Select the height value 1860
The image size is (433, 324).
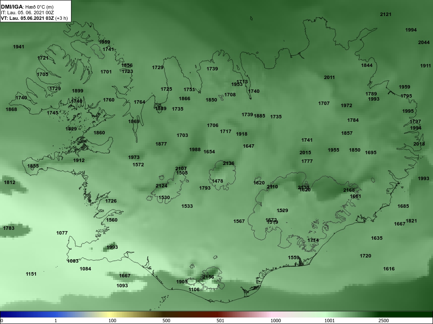(99, 133)
